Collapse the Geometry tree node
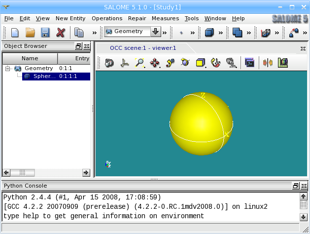 pyautogui.click(x=7, y=69)
